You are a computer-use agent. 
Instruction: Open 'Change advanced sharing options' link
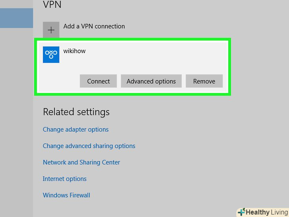tap(89, 146)
